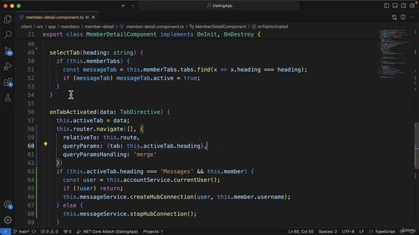
Task: Synchronize changes icon in status bar
Action: (x=34, y=232)
